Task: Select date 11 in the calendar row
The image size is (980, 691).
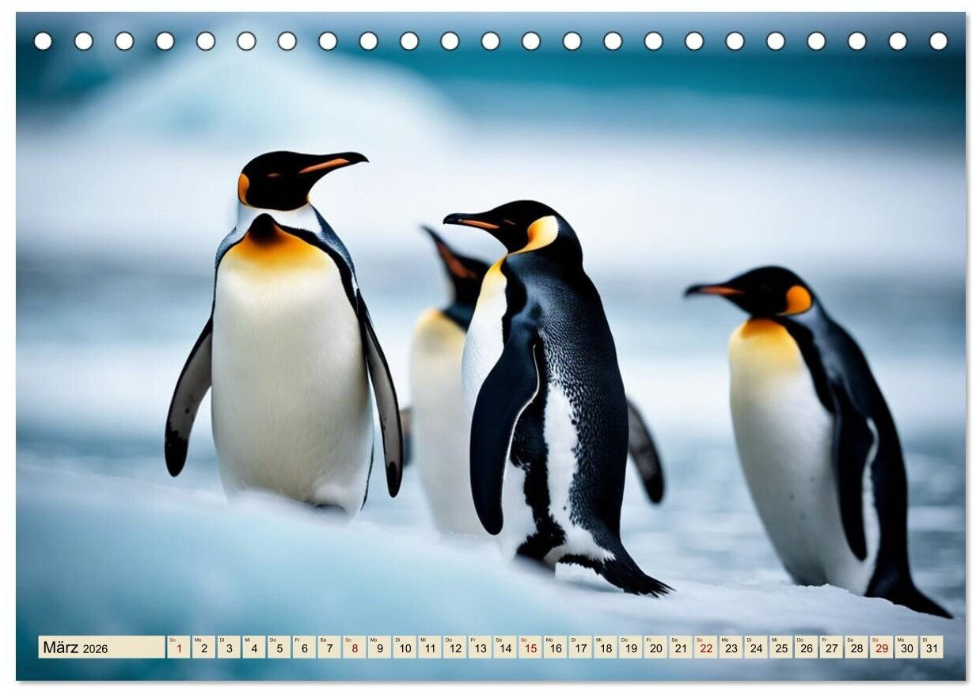Action: [x=429, y=647]
